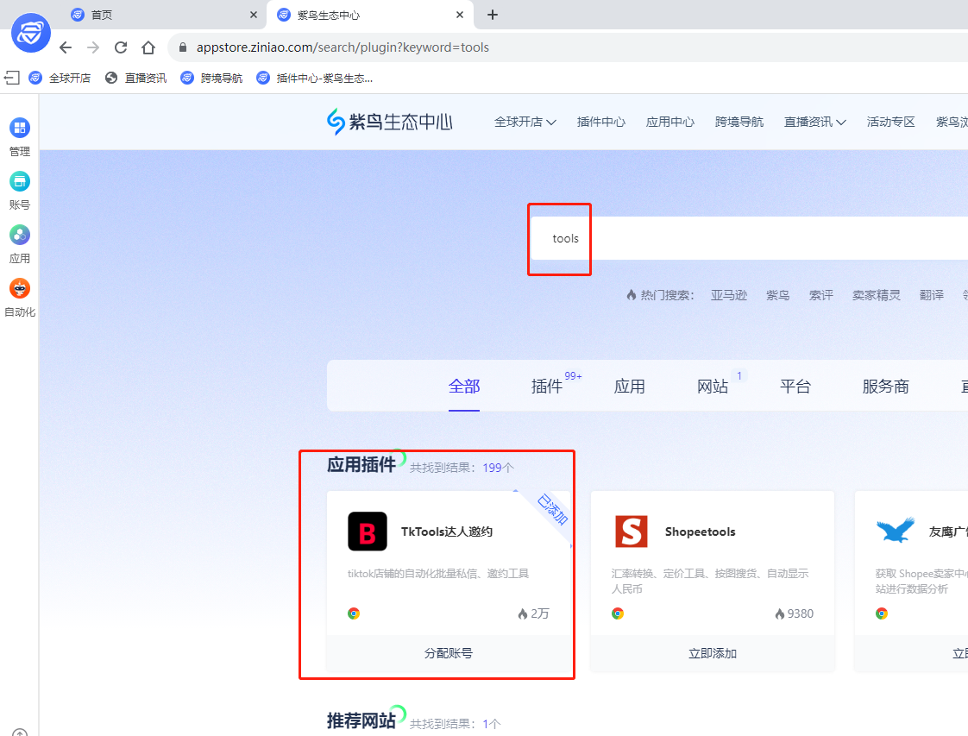The height and width of the screenshot is (736, 968).
Task: Open 活动专区 in the top navigation
Action: pos(890,122)
